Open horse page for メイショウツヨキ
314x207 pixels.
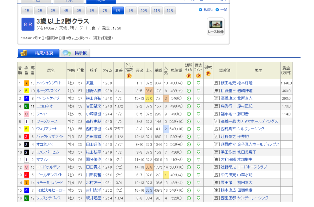point(48,83)
